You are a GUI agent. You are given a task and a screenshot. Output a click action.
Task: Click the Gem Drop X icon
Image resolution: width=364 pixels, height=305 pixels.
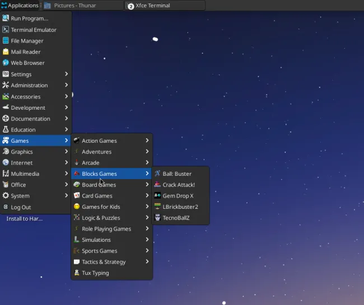pos(157,196)
